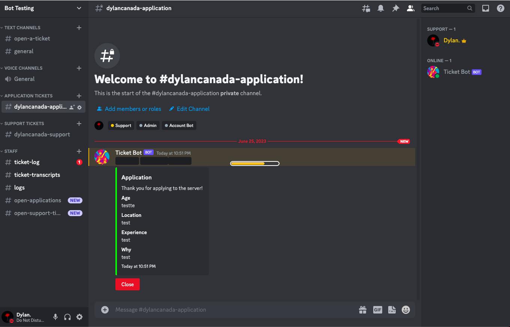Open the Discord inbox

coord(486,8)
